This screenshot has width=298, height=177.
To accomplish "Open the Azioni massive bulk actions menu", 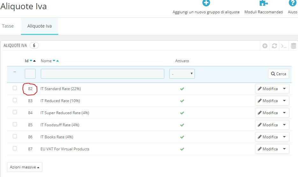I will point(25,167).
